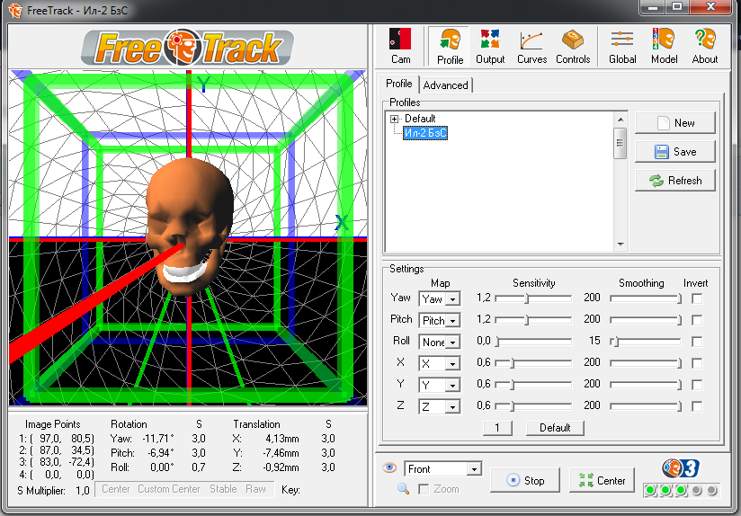Image resolution: width=741 pixels, height=516 pixels.
Task: Enable Invert for Y axis
Action: 697,385
